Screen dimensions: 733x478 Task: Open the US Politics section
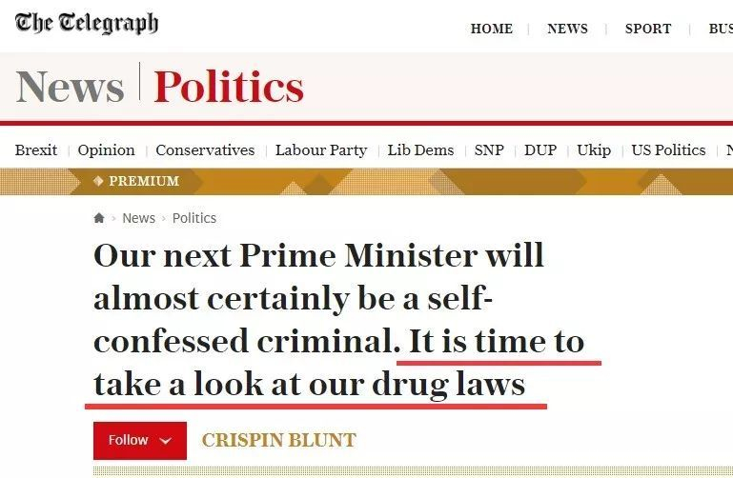(668, 150)
